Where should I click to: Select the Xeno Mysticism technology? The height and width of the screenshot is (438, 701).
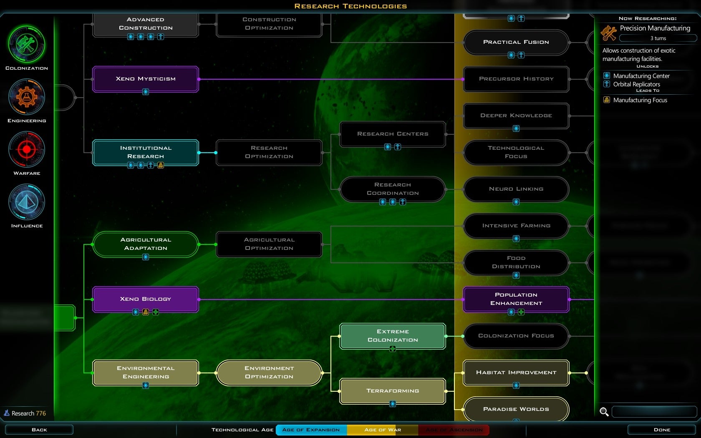pos(146,79)
